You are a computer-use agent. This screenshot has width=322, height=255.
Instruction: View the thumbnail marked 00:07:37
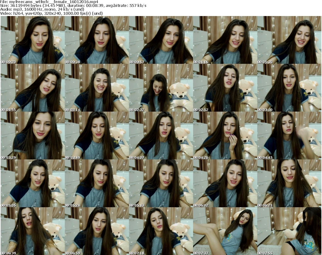click(225, 231)
